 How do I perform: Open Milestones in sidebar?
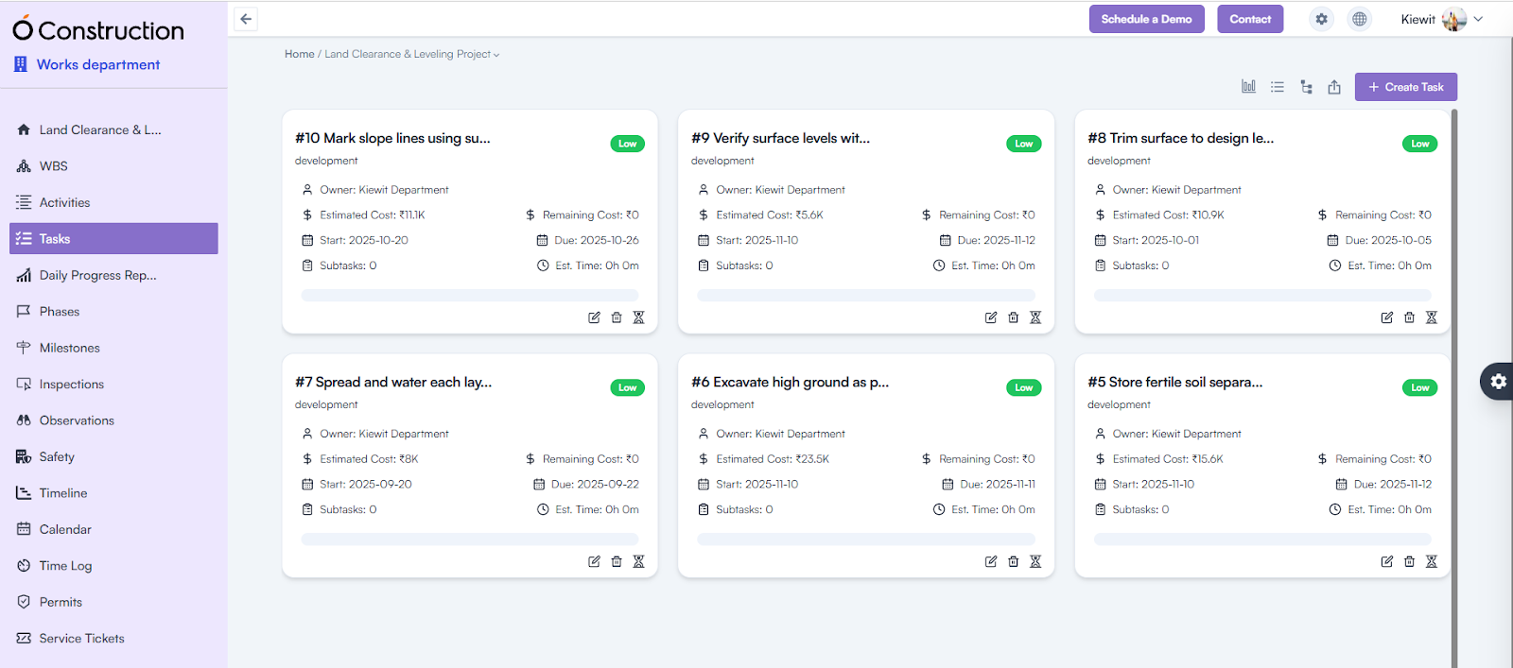point(113,348)
